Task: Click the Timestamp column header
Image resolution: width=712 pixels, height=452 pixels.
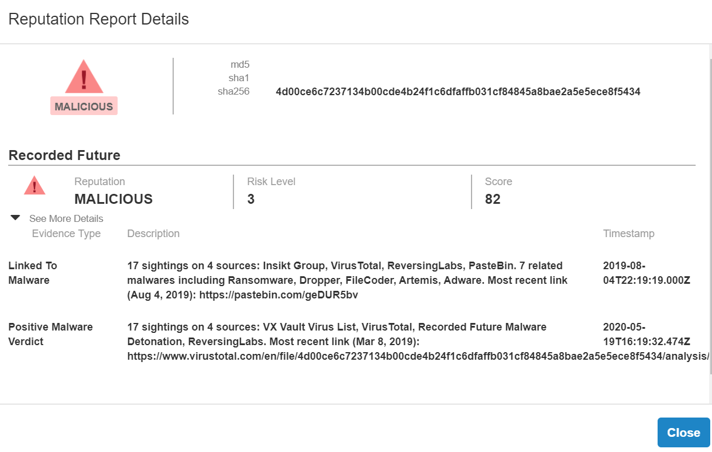Action: (628, 234)
